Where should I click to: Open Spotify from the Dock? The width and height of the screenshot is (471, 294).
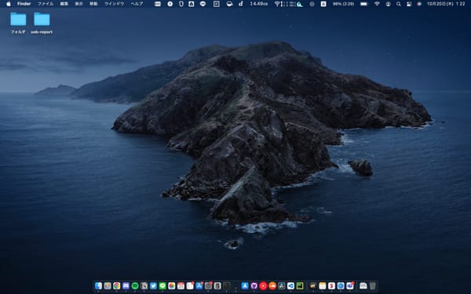pyautogui.click(x=135, y=286)
